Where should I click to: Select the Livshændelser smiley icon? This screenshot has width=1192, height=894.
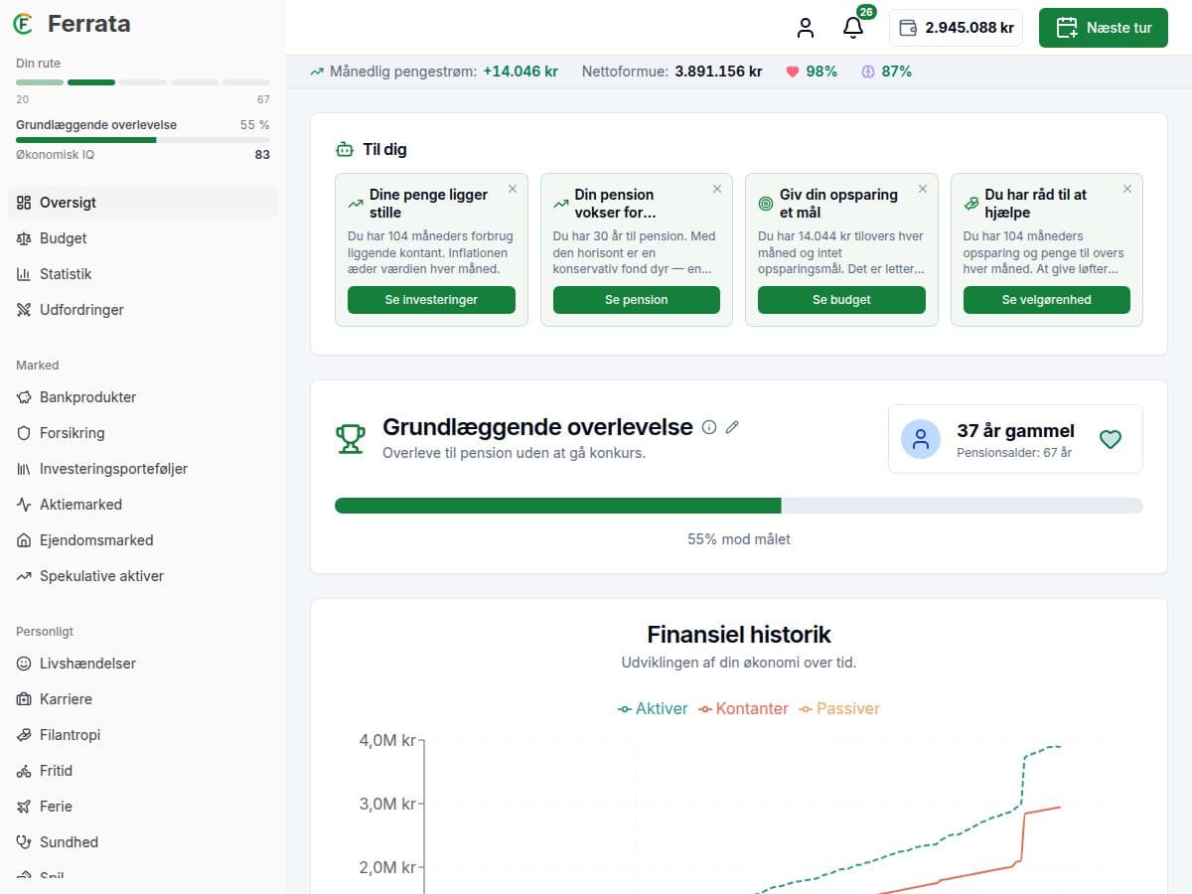(24, 664)
